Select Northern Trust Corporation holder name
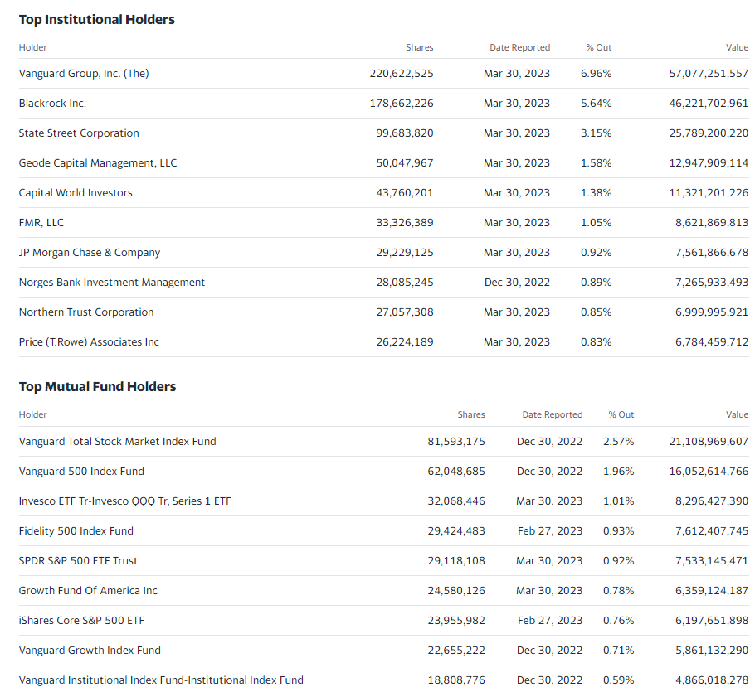This screenshot has width=755, height=687. [86, 312]
